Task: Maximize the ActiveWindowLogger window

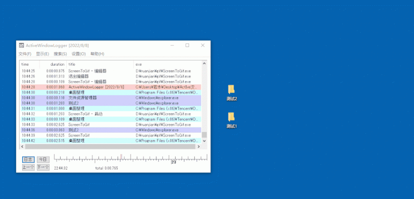Action: (187, 45)
